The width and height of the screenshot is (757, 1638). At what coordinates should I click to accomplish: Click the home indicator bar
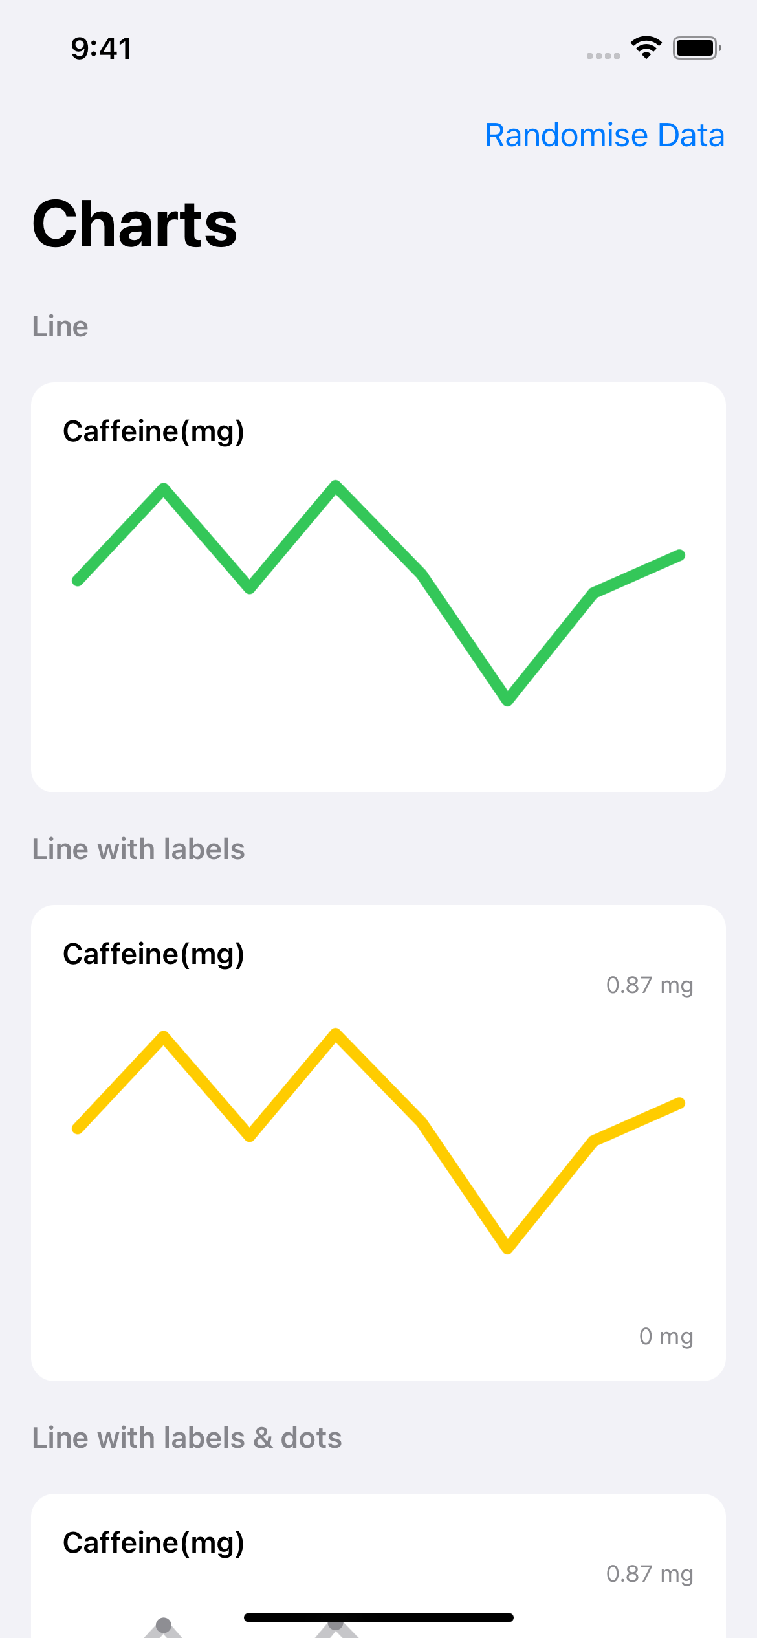tap(378, 1617)
